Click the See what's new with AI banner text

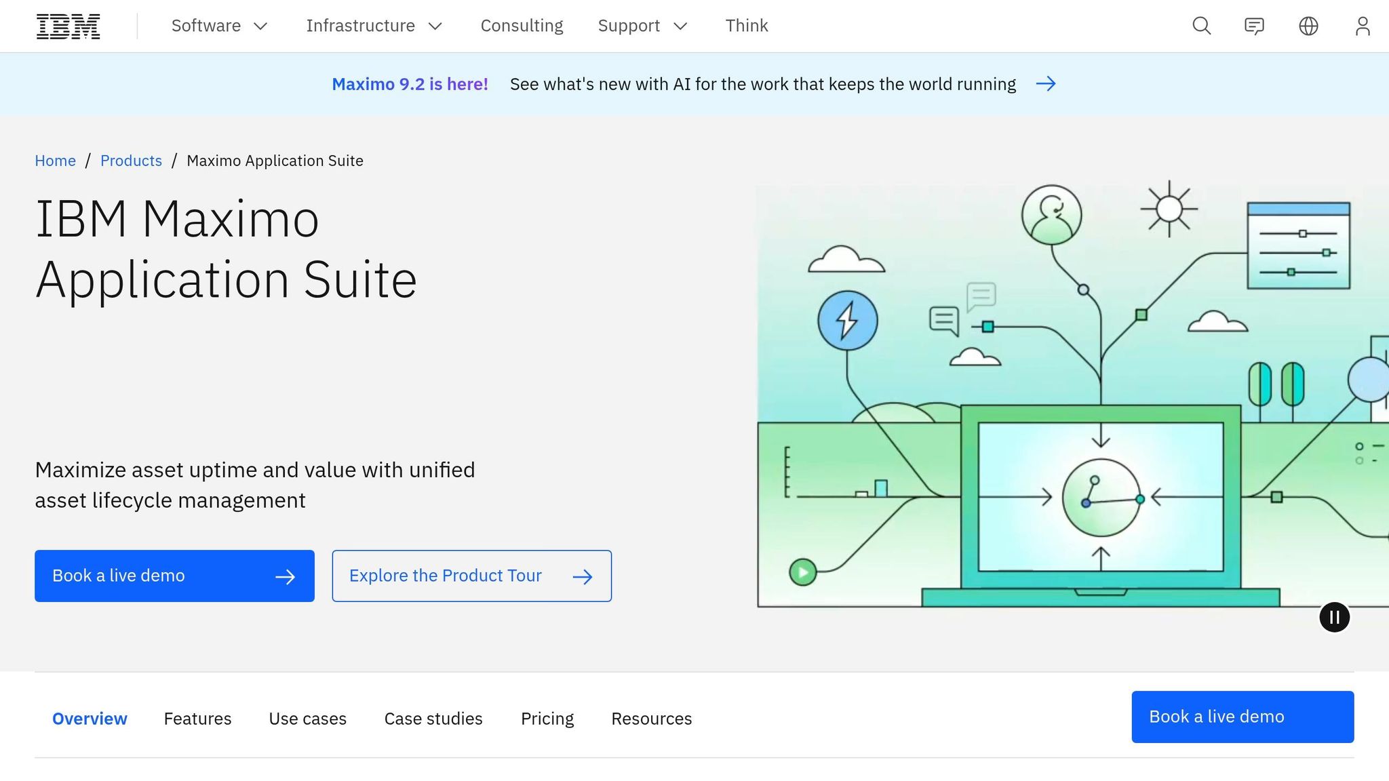[763, 84]
